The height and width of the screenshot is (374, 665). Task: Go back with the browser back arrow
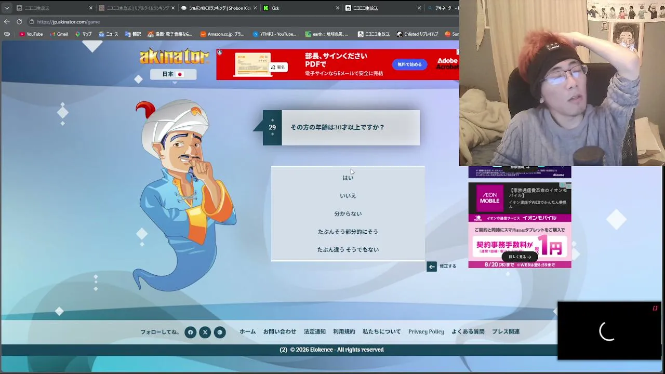7,22
